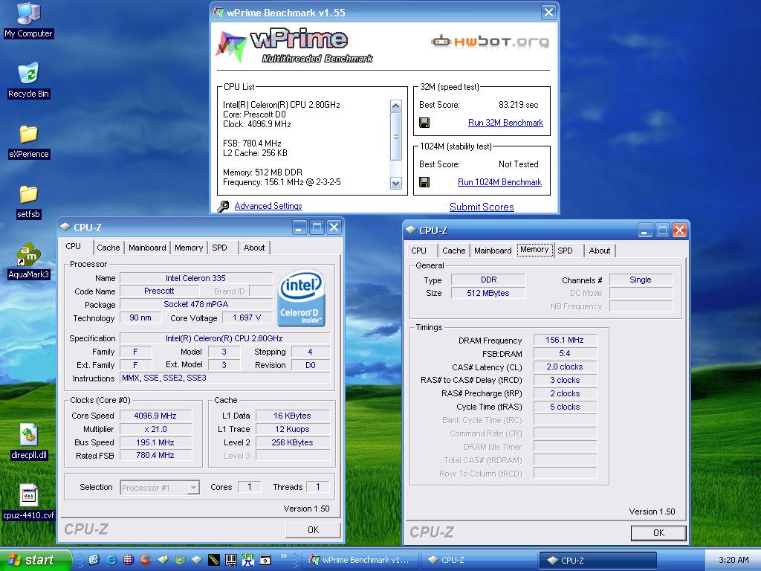Click the Name field Intel Celeron 335
The width and height of the screenshot is (761, 571).
pos(195,278)
